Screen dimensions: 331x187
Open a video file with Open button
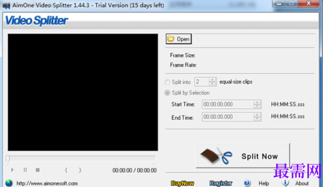[x=178, y=39]
